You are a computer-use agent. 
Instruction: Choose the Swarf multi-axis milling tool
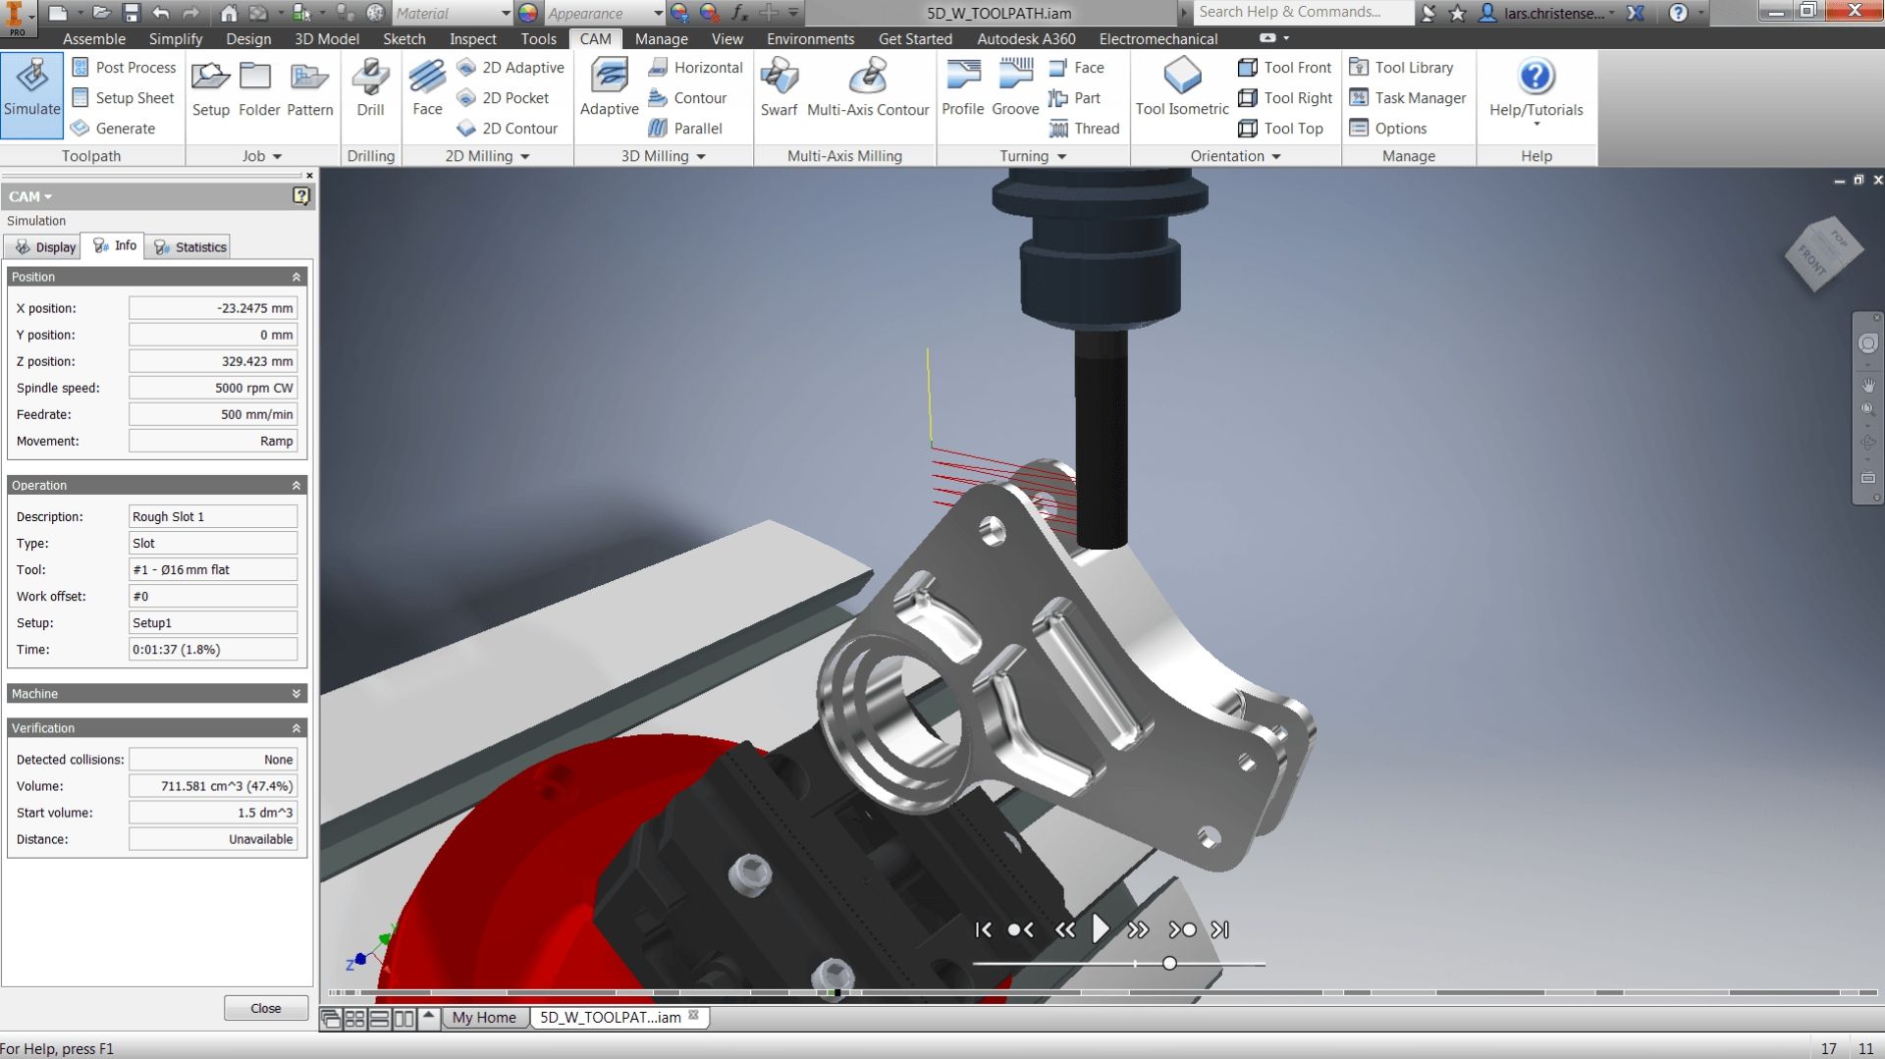click(779, 86)
